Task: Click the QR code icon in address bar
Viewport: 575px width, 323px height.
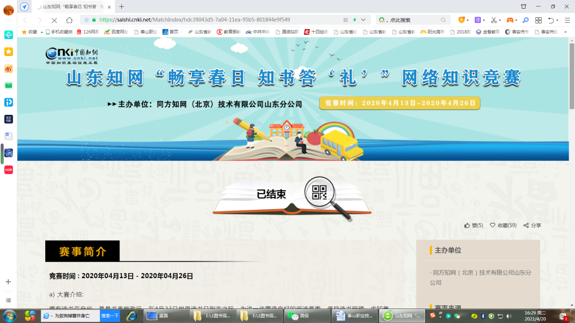Action: [345, 20]
